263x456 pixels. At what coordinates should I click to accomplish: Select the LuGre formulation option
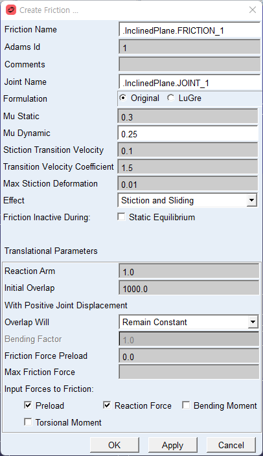coord(170,98)
